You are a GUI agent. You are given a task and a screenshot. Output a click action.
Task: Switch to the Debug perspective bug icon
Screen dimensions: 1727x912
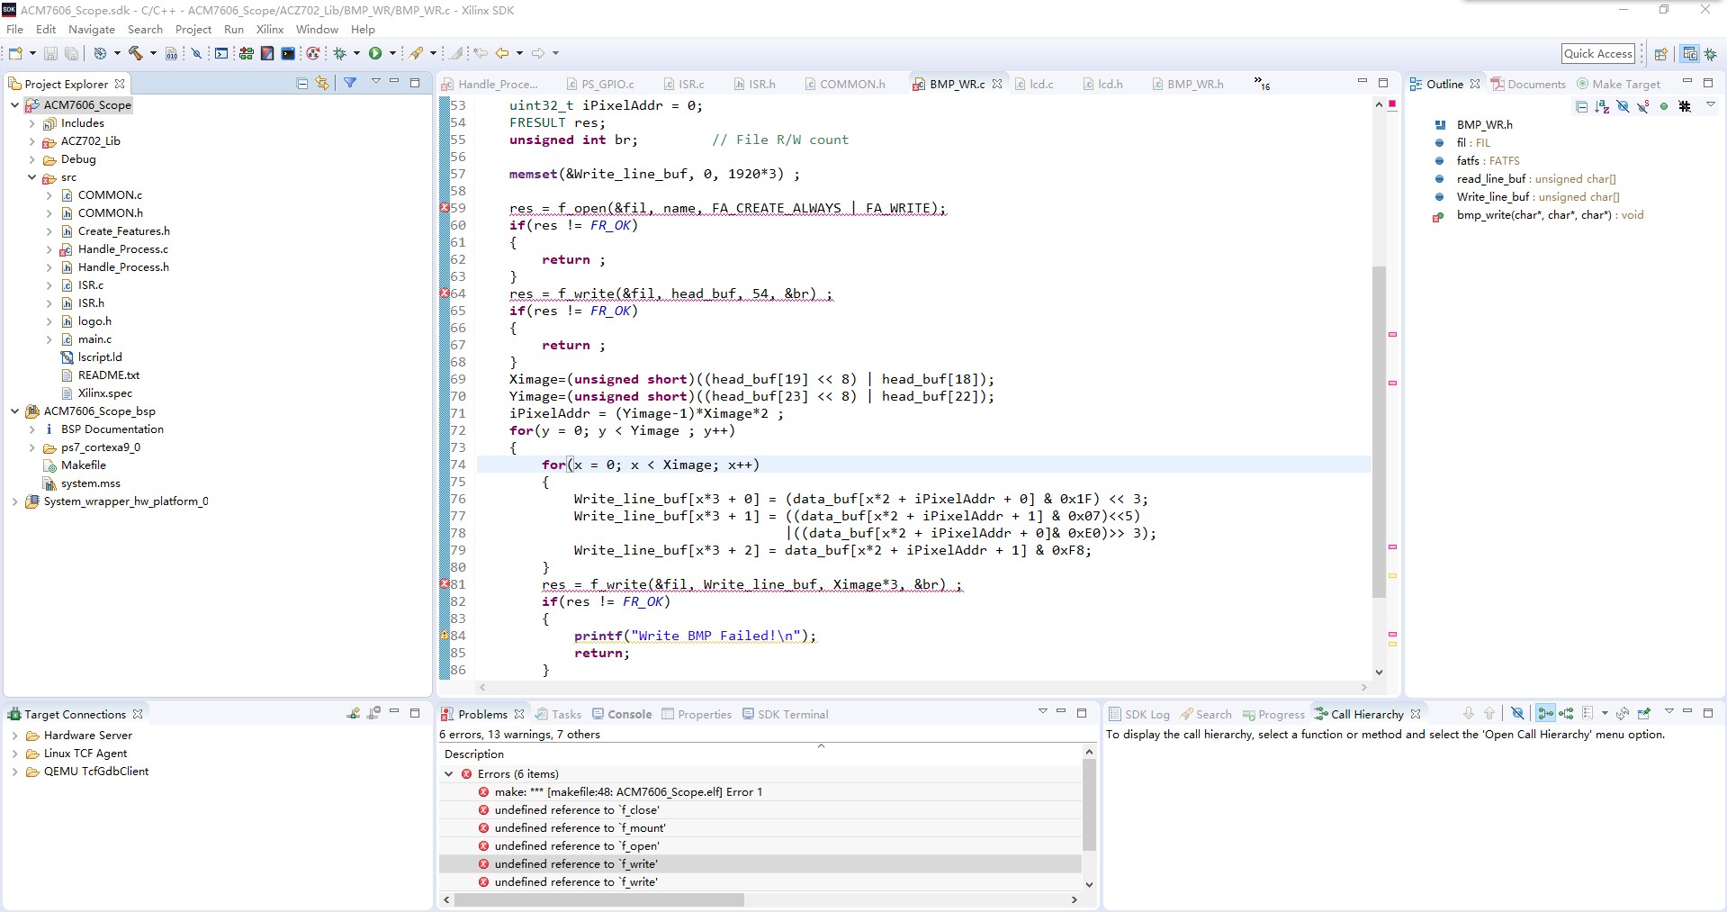click(x=1711, y=54)
